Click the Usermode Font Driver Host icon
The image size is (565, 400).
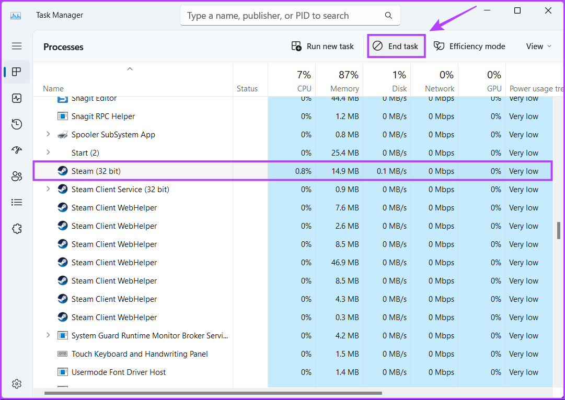tap(63, 372)
